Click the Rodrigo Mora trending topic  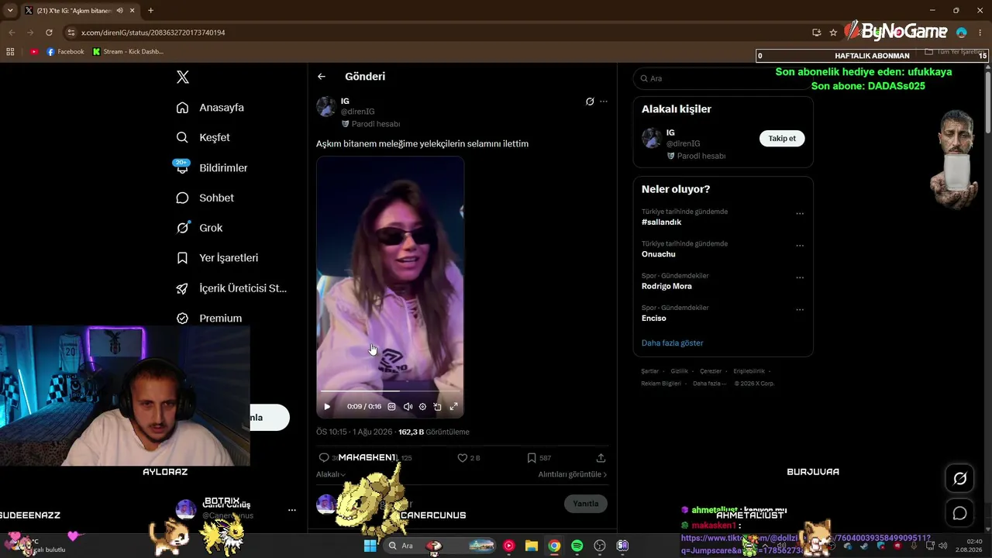pyautogui.click(x=666, y=286)
